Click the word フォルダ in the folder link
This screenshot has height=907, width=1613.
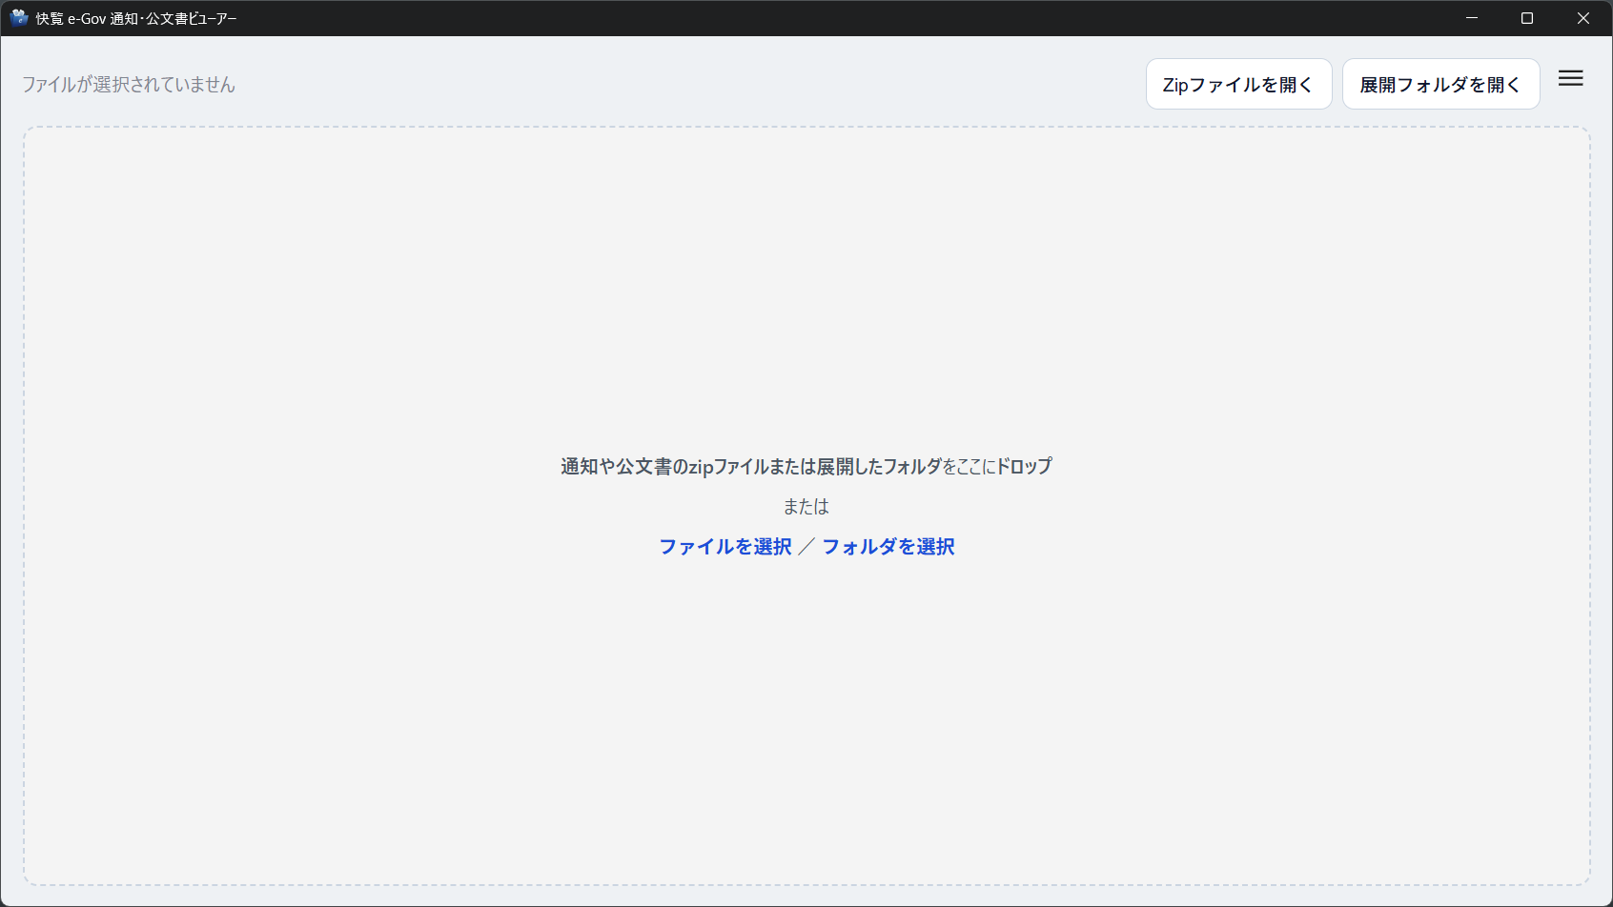click(x=859, y=547)
